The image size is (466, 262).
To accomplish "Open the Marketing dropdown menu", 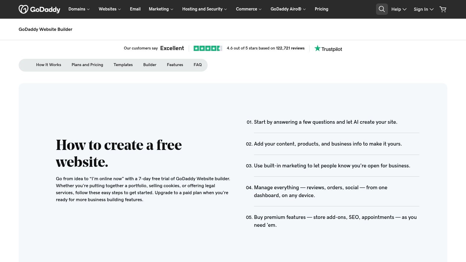I will click(161, 9).
